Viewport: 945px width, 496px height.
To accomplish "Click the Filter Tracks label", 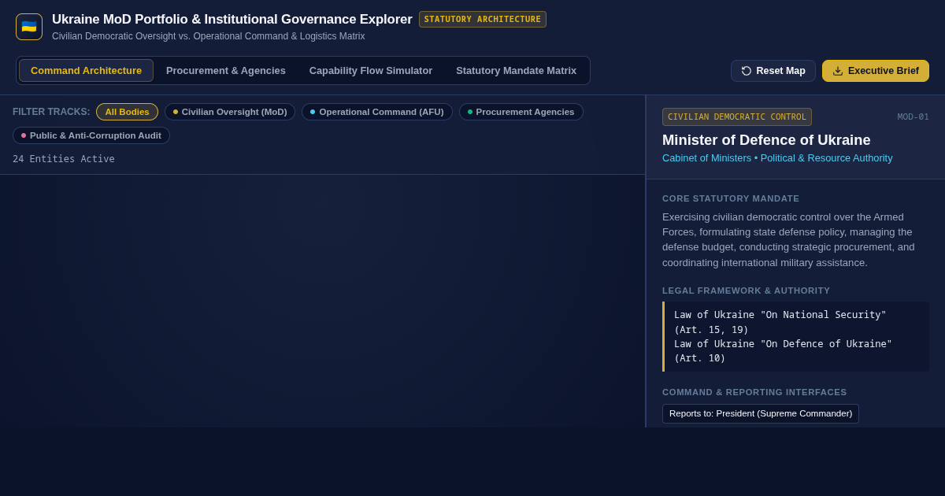I will [x=51, y=112].
